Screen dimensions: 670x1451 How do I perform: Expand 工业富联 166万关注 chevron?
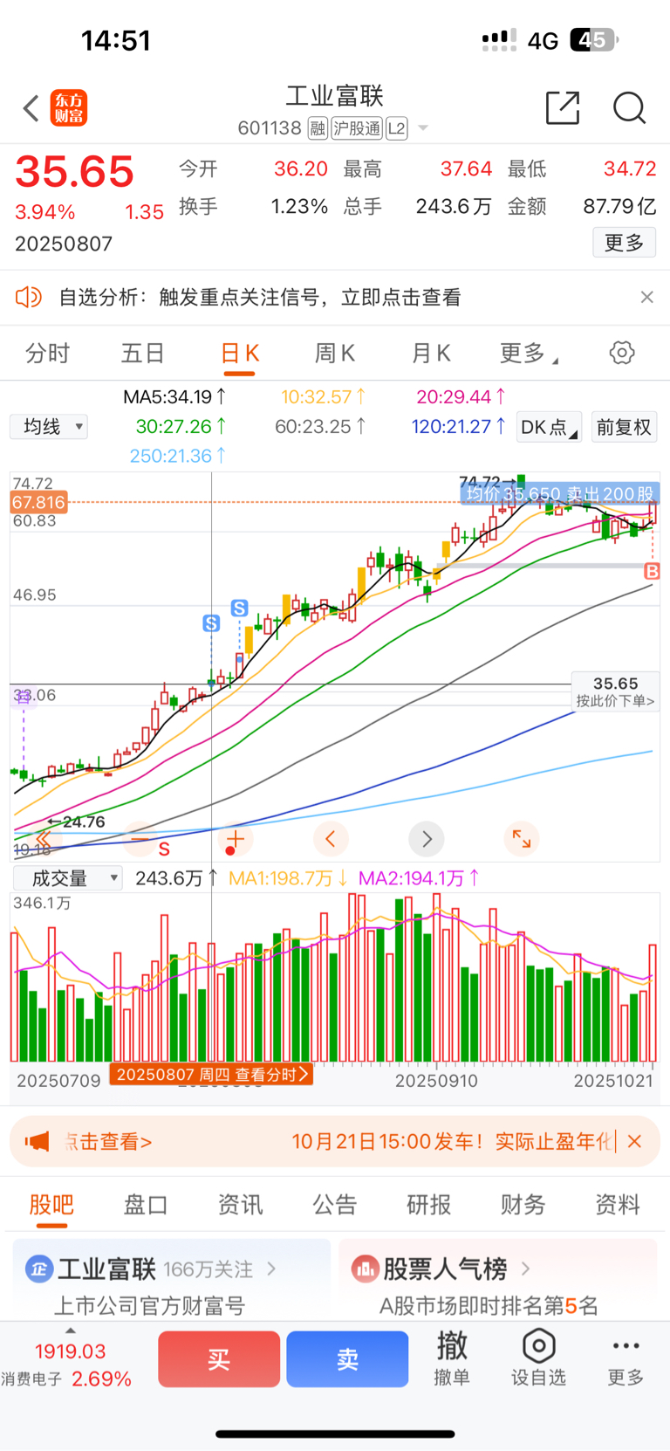tap(271, 1269)
